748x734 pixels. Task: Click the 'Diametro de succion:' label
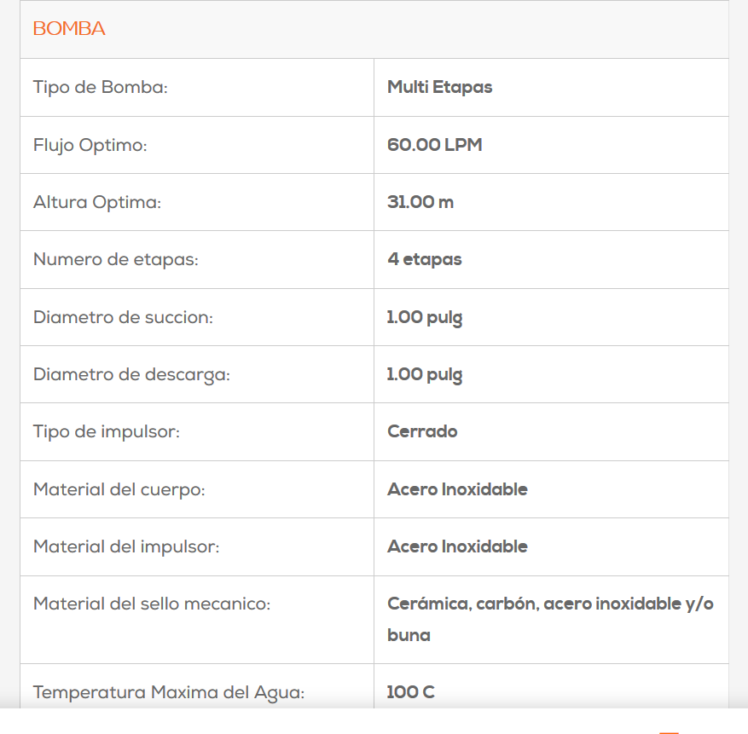point(123,318)
